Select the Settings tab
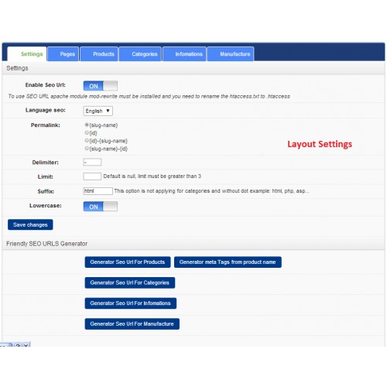Screen dimensions: 387x387 tap(27, 54)
